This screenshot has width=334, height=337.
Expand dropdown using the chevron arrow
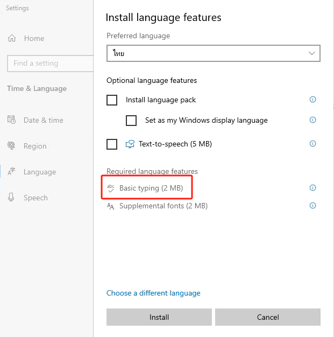[312, 53]
